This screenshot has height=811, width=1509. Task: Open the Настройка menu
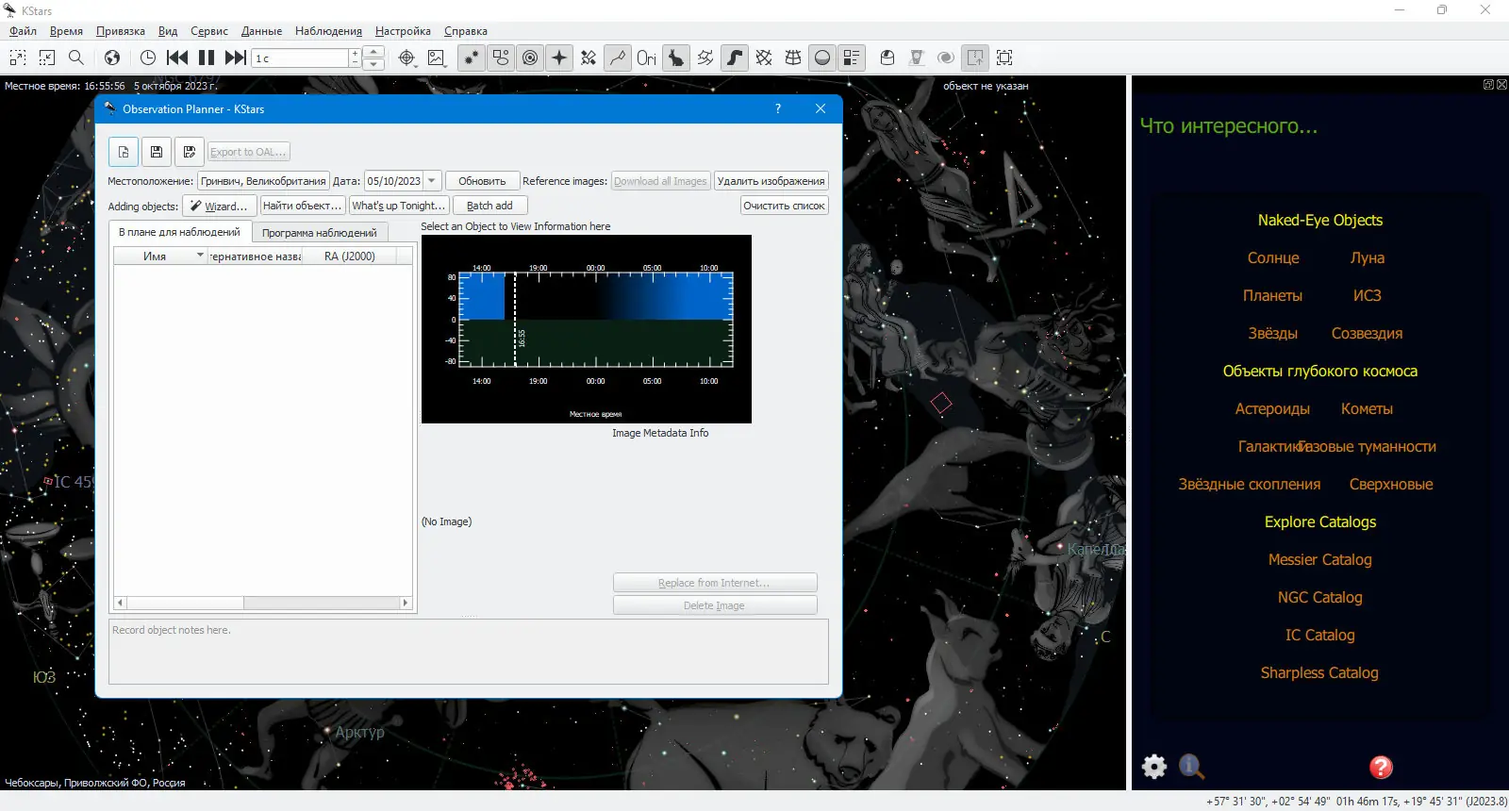coord(403,31)
